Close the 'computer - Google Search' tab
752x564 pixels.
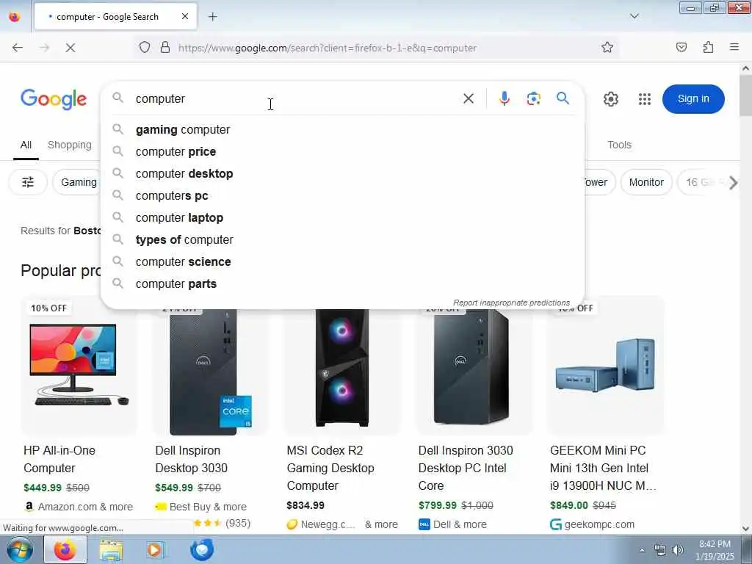pos(185,17)
